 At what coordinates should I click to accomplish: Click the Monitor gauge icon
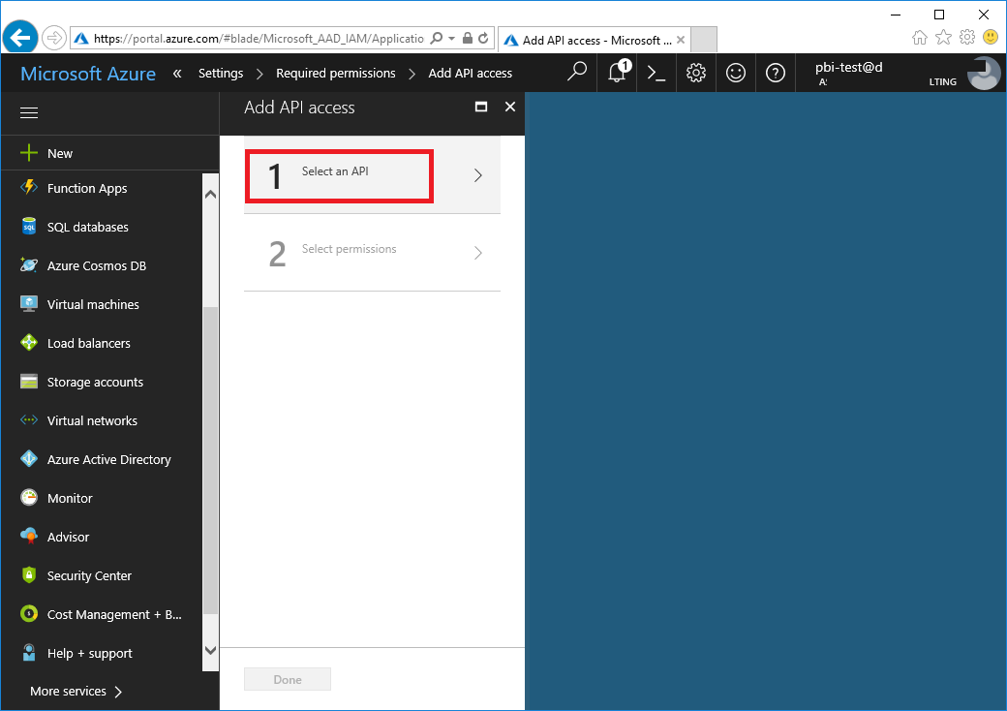[x=29, y=498]
